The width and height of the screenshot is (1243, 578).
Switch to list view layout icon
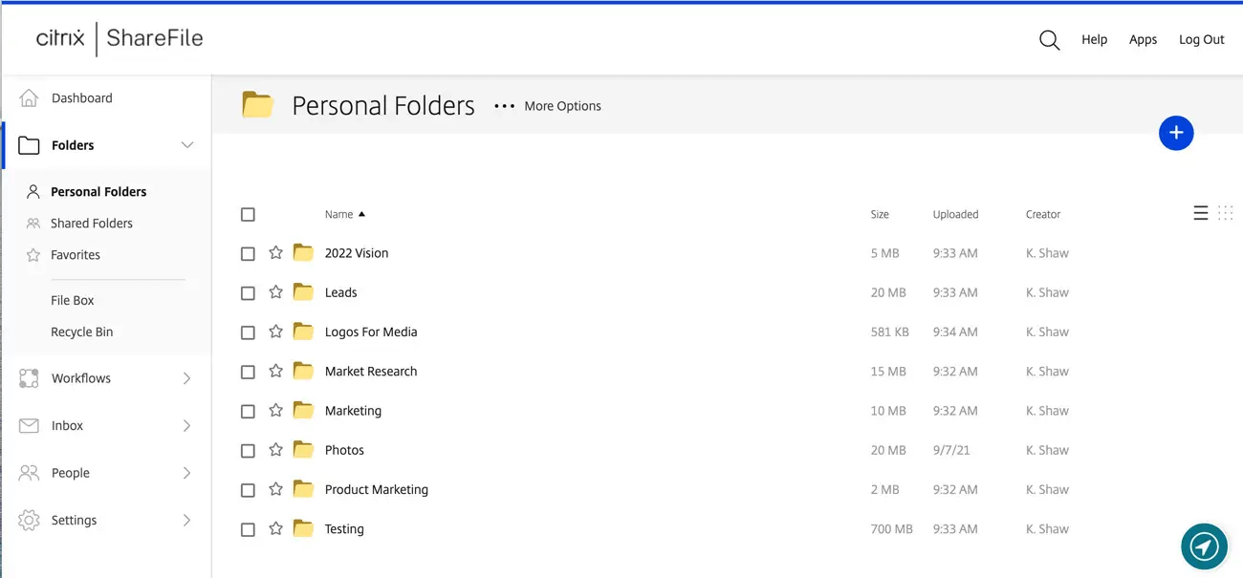[x=1201, y=213]
